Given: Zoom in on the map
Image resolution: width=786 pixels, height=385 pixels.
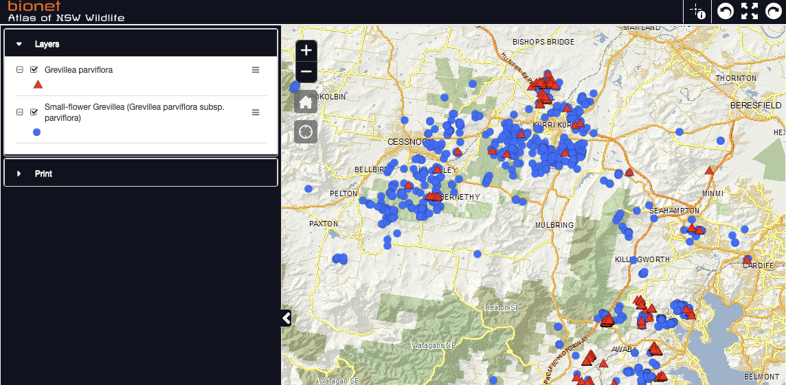Looking at the screenshot, I should pyautogui.click(x=306, y=51).
